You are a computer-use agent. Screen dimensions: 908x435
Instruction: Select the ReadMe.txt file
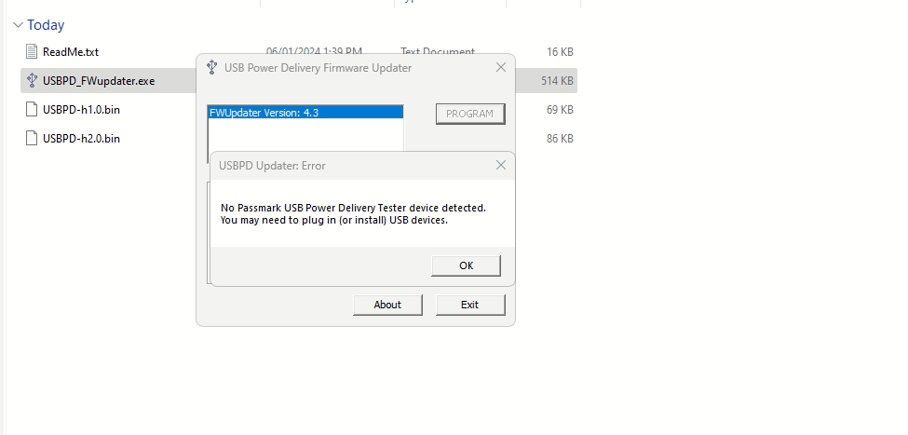coord(71,51)
